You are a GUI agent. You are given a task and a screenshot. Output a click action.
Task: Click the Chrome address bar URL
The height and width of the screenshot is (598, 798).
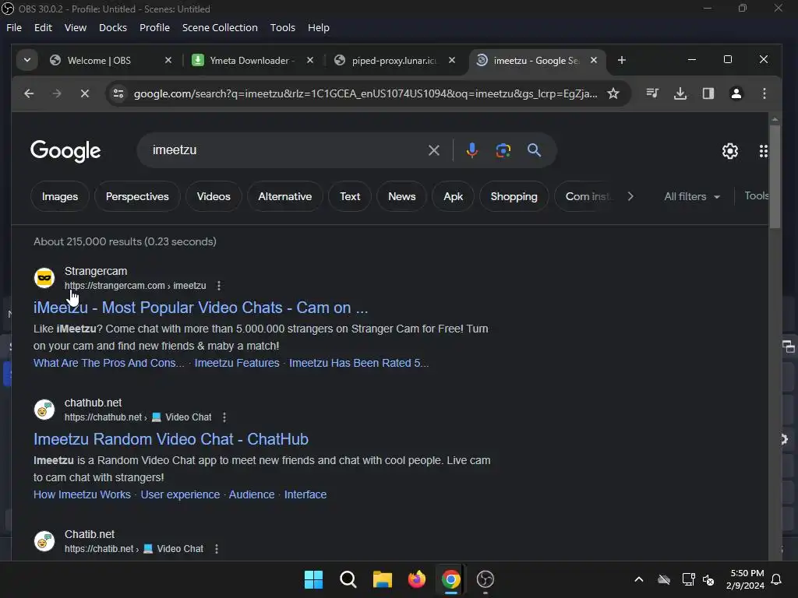[x=365, y=93]
